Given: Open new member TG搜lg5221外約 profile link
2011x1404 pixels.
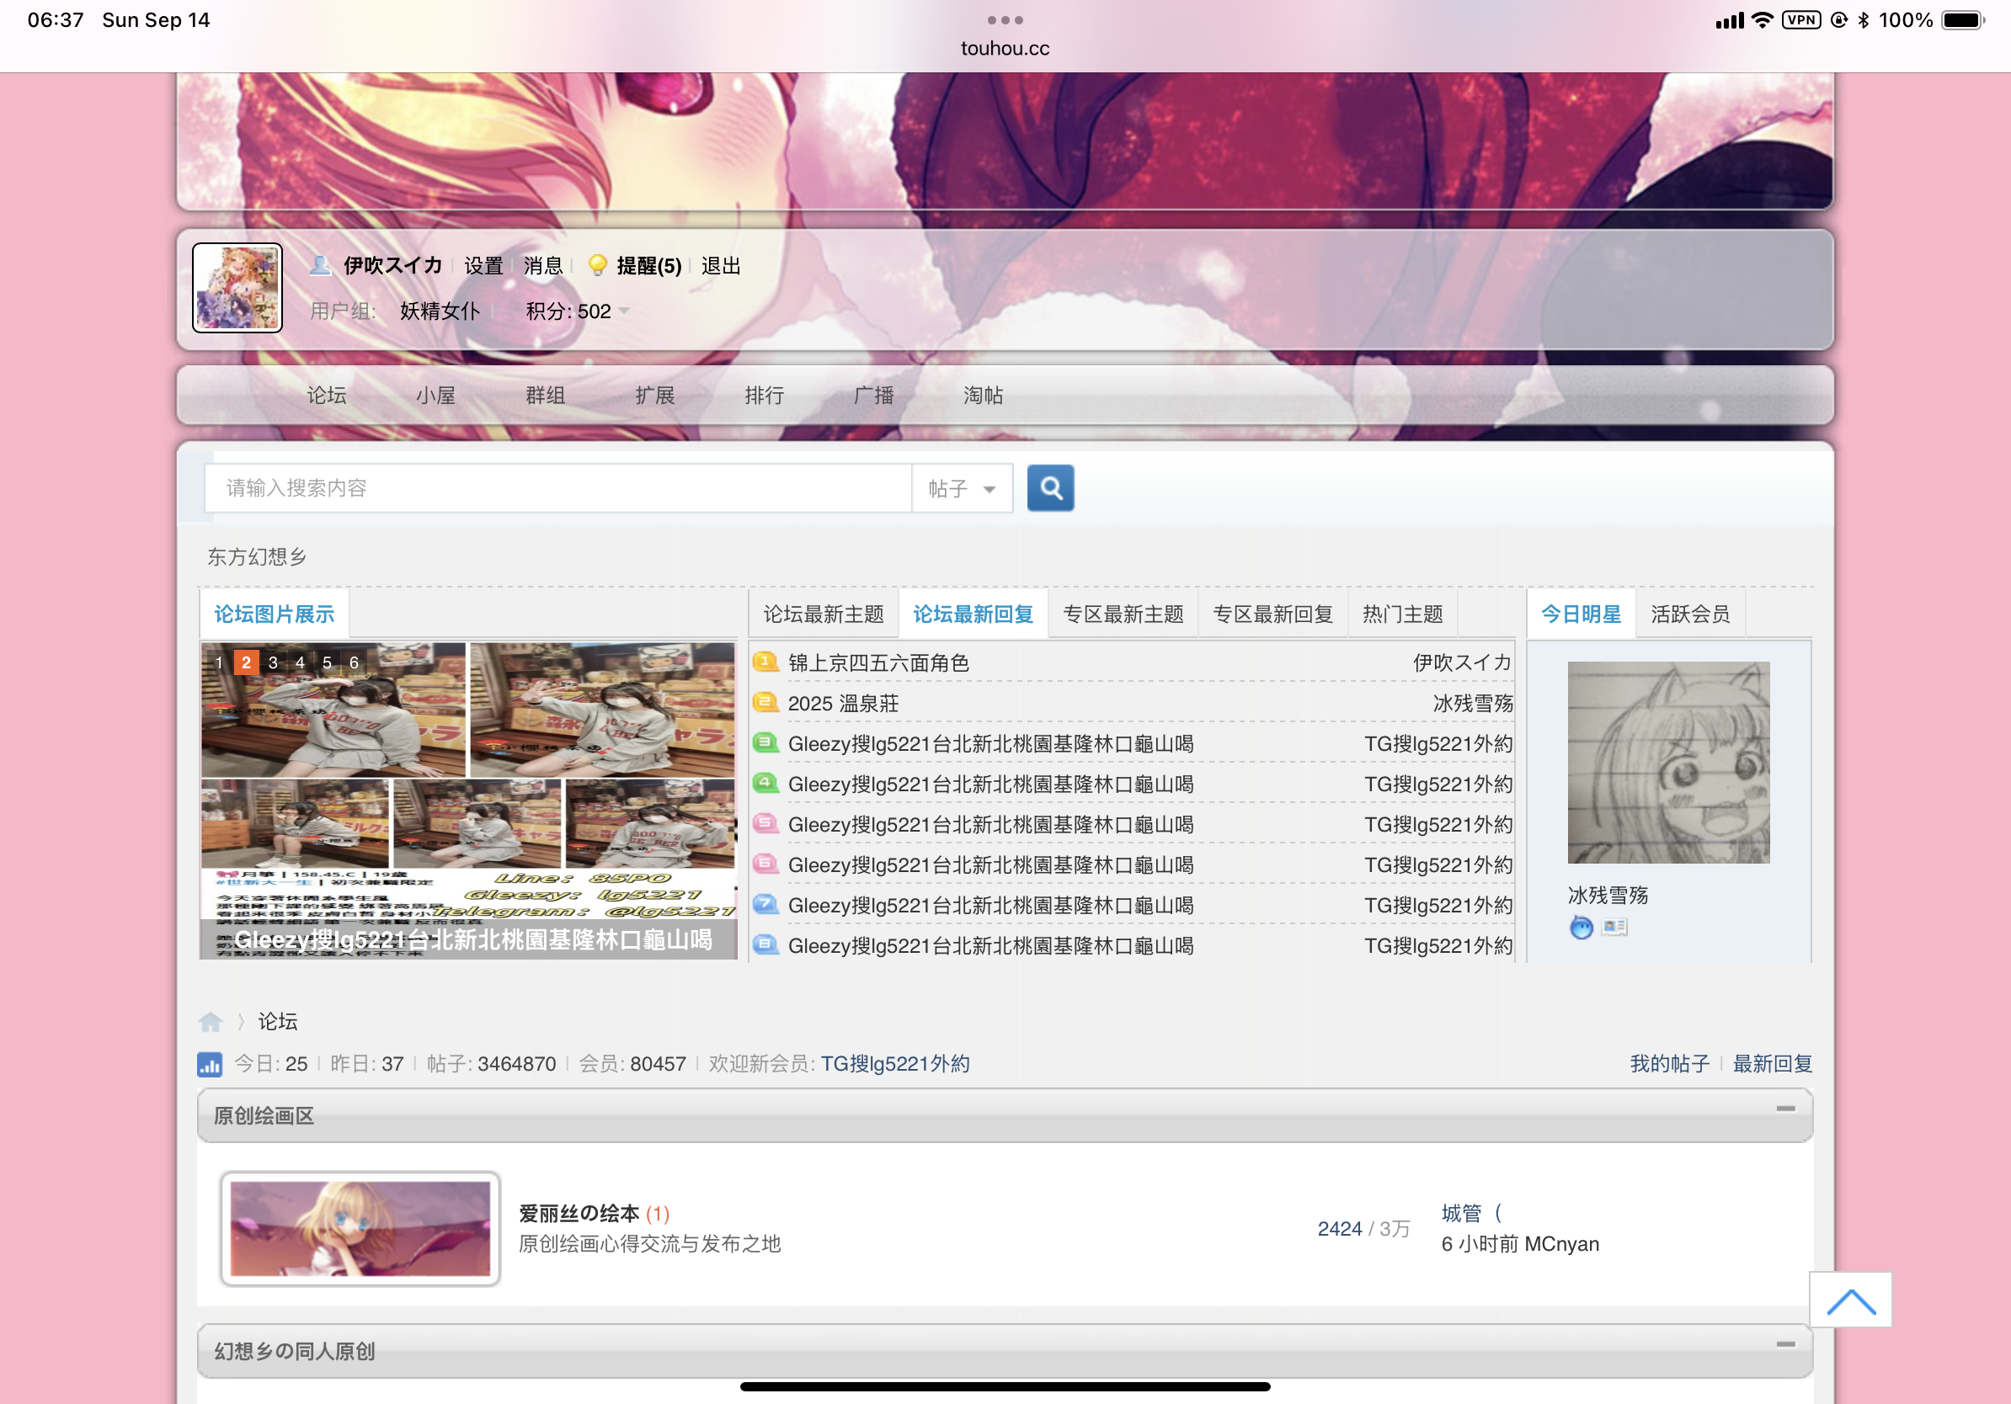Looking at the screenshot, I should point(894,1063).
